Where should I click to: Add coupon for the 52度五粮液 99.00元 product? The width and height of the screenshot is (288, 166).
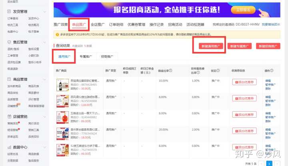(x=244, y=147)
